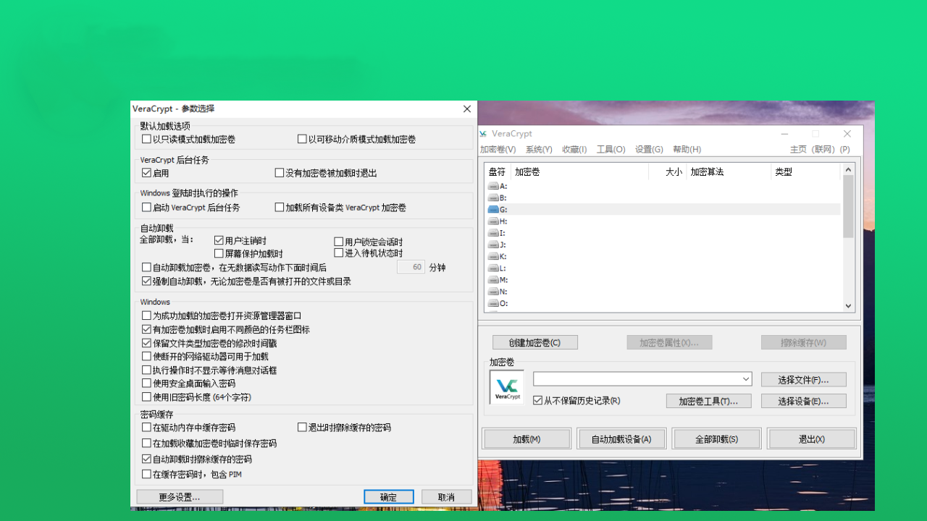Enable 以只读模式加载加密卷 checkbox

point(147,139)
